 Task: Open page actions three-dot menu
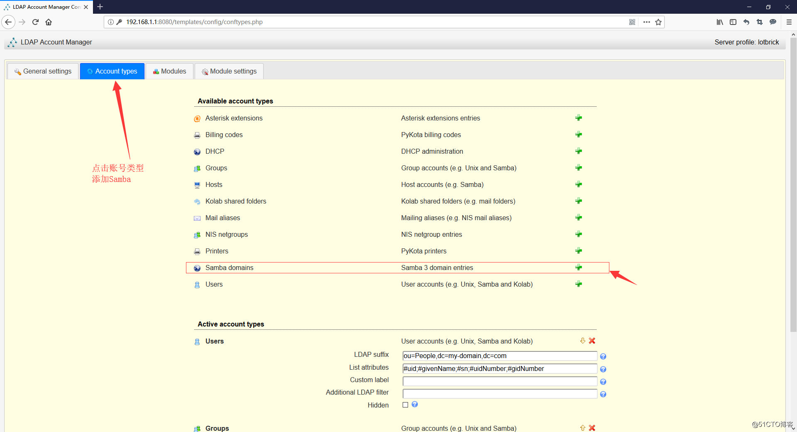tap(646, 22)
